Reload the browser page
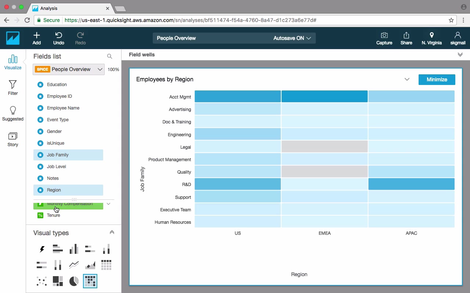Viewport: 470px width, 293px height. pyautogui.click(x=27, y=20)
